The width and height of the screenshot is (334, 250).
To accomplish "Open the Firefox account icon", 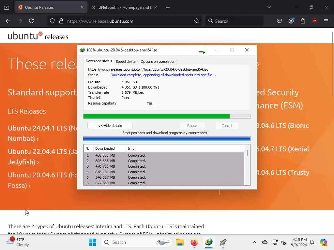I will pyautogui.click(x=291, y=21).
